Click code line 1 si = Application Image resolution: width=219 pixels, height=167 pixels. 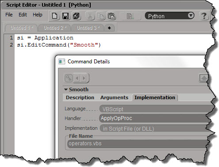[45, 38]
